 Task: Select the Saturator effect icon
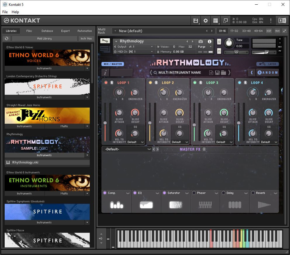coord(176,205)
